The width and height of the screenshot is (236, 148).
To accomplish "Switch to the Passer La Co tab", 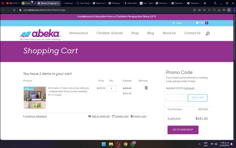I will pyautogui.click(x=100, y=3).
